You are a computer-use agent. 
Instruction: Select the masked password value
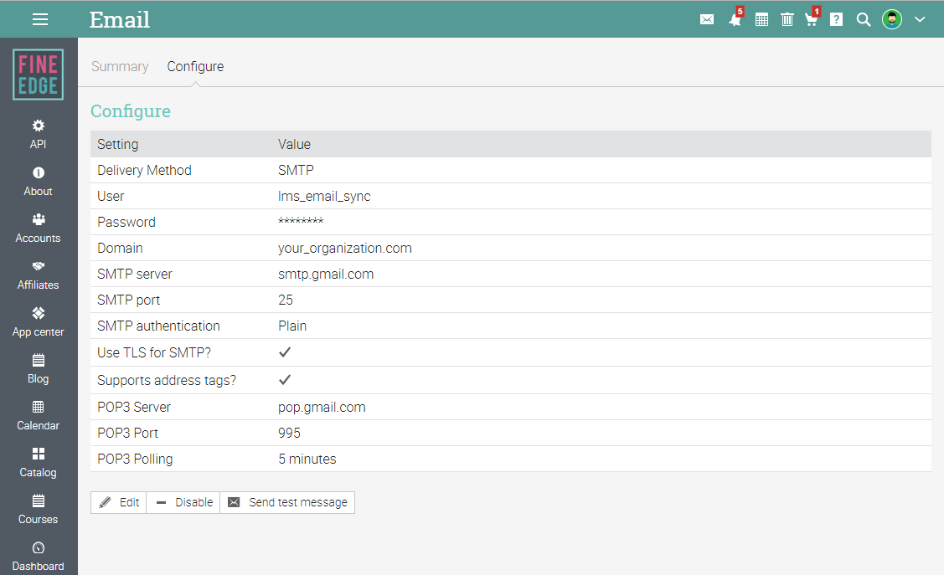click(301, 221)
